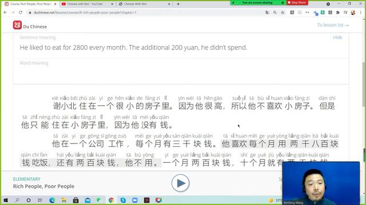Open the To lesson list link

[333, 25]
